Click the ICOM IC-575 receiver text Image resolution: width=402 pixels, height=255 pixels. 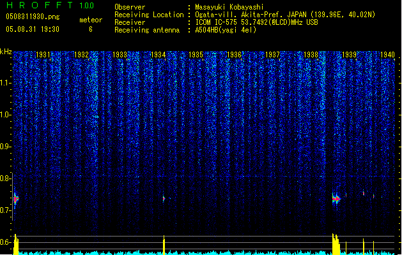pyautogui.click(x=256, y=22)
